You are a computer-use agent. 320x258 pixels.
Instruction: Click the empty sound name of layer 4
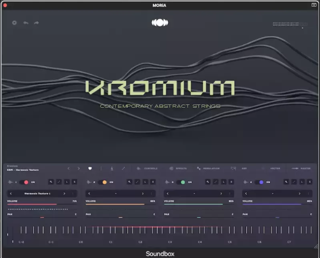[273, 193]
